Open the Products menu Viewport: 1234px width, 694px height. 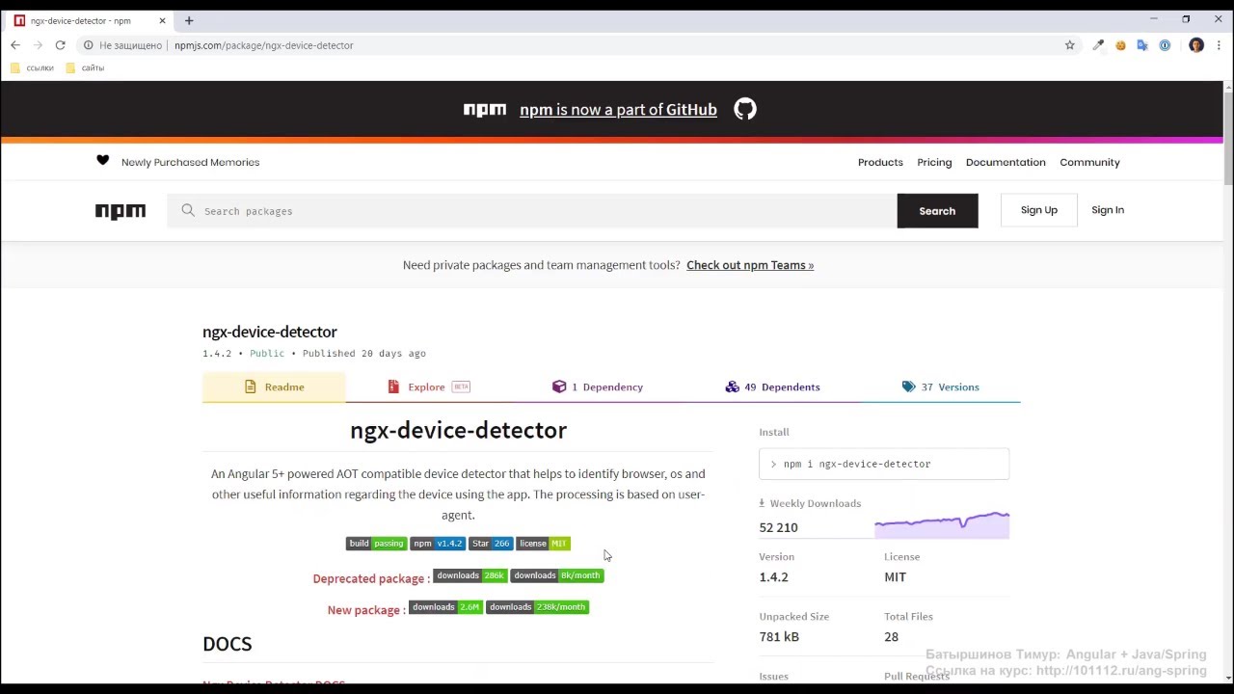(880, 162)
